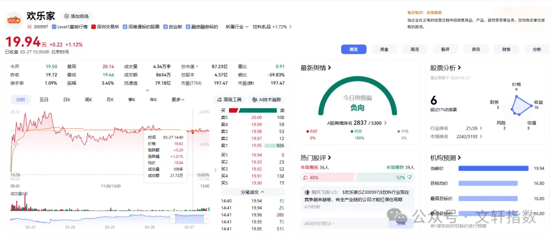554x239 pixels.
Task: Click the 说说你的看法 comment input
Action: pyautogui.click(x=343, y=224)
